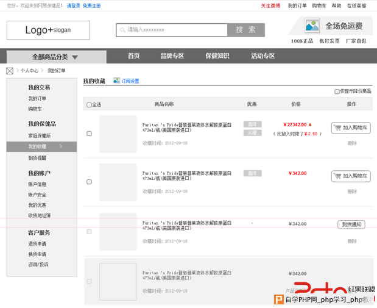Screen dimensions: 377x308
Task: Open 我的优惠 in the sidebar
Action: tap(37, 205)
